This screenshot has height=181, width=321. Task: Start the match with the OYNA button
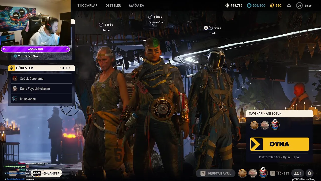point(279,144)
